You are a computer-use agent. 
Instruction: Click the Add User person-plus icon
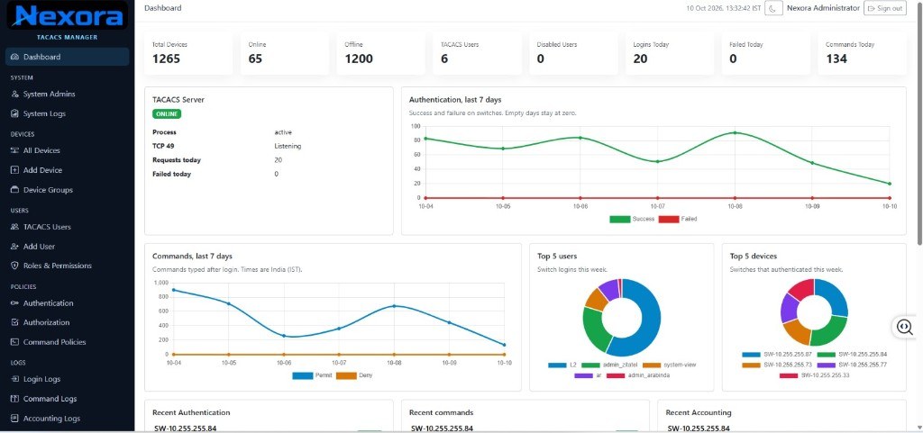[x=14, y=247]
